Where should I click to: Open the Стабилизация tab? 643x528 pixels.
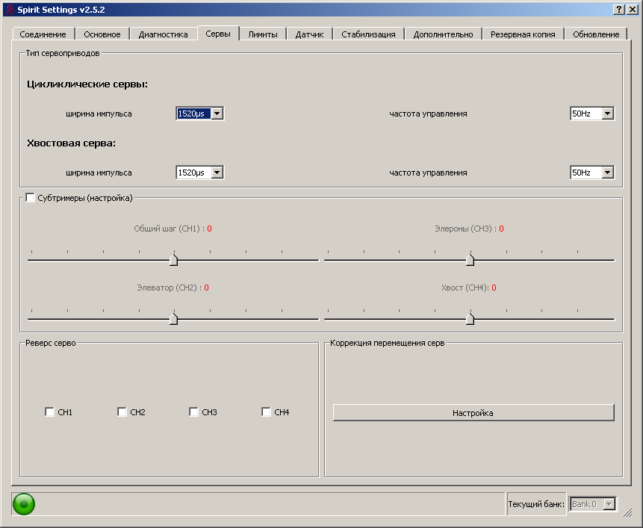(x=368, y=34)
